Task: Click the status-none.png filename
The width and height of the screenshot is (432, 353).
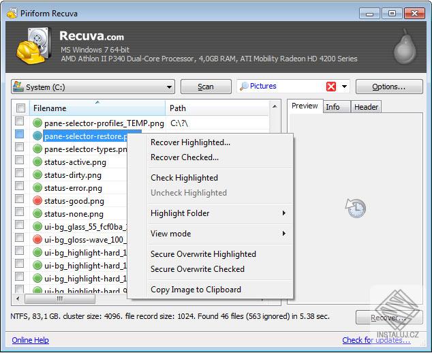Action: [x=74, y=214]
